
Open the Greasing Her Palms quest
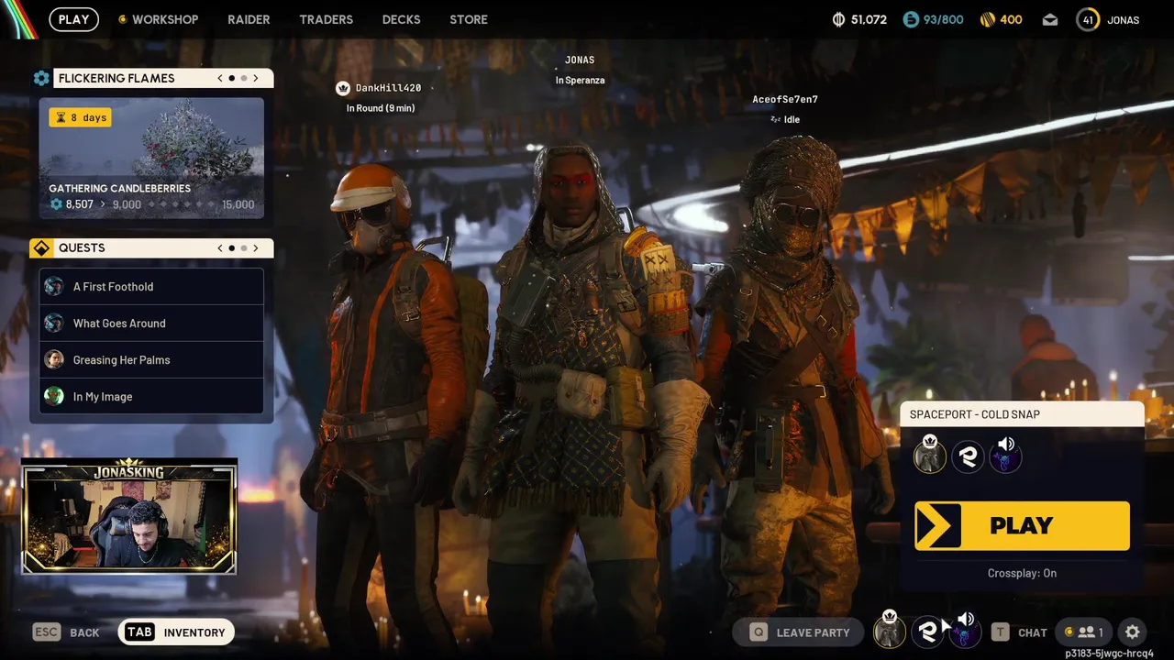coord(151,359)
